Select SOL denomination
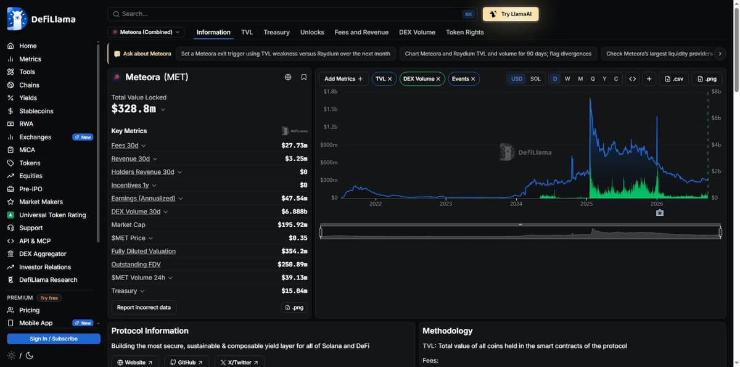This screenshot has width=740, height=367. point(535,79)
